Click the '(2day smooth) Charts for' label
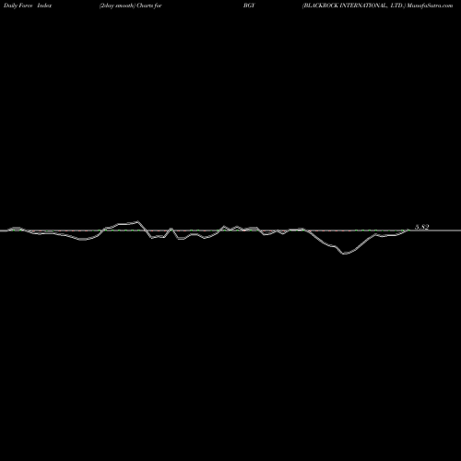 [131, 6]
